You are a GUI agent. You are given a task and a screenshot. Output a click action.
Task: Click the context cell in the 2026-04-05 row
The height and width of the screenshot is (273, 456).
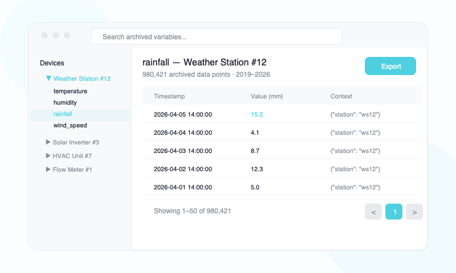(355, 114)
